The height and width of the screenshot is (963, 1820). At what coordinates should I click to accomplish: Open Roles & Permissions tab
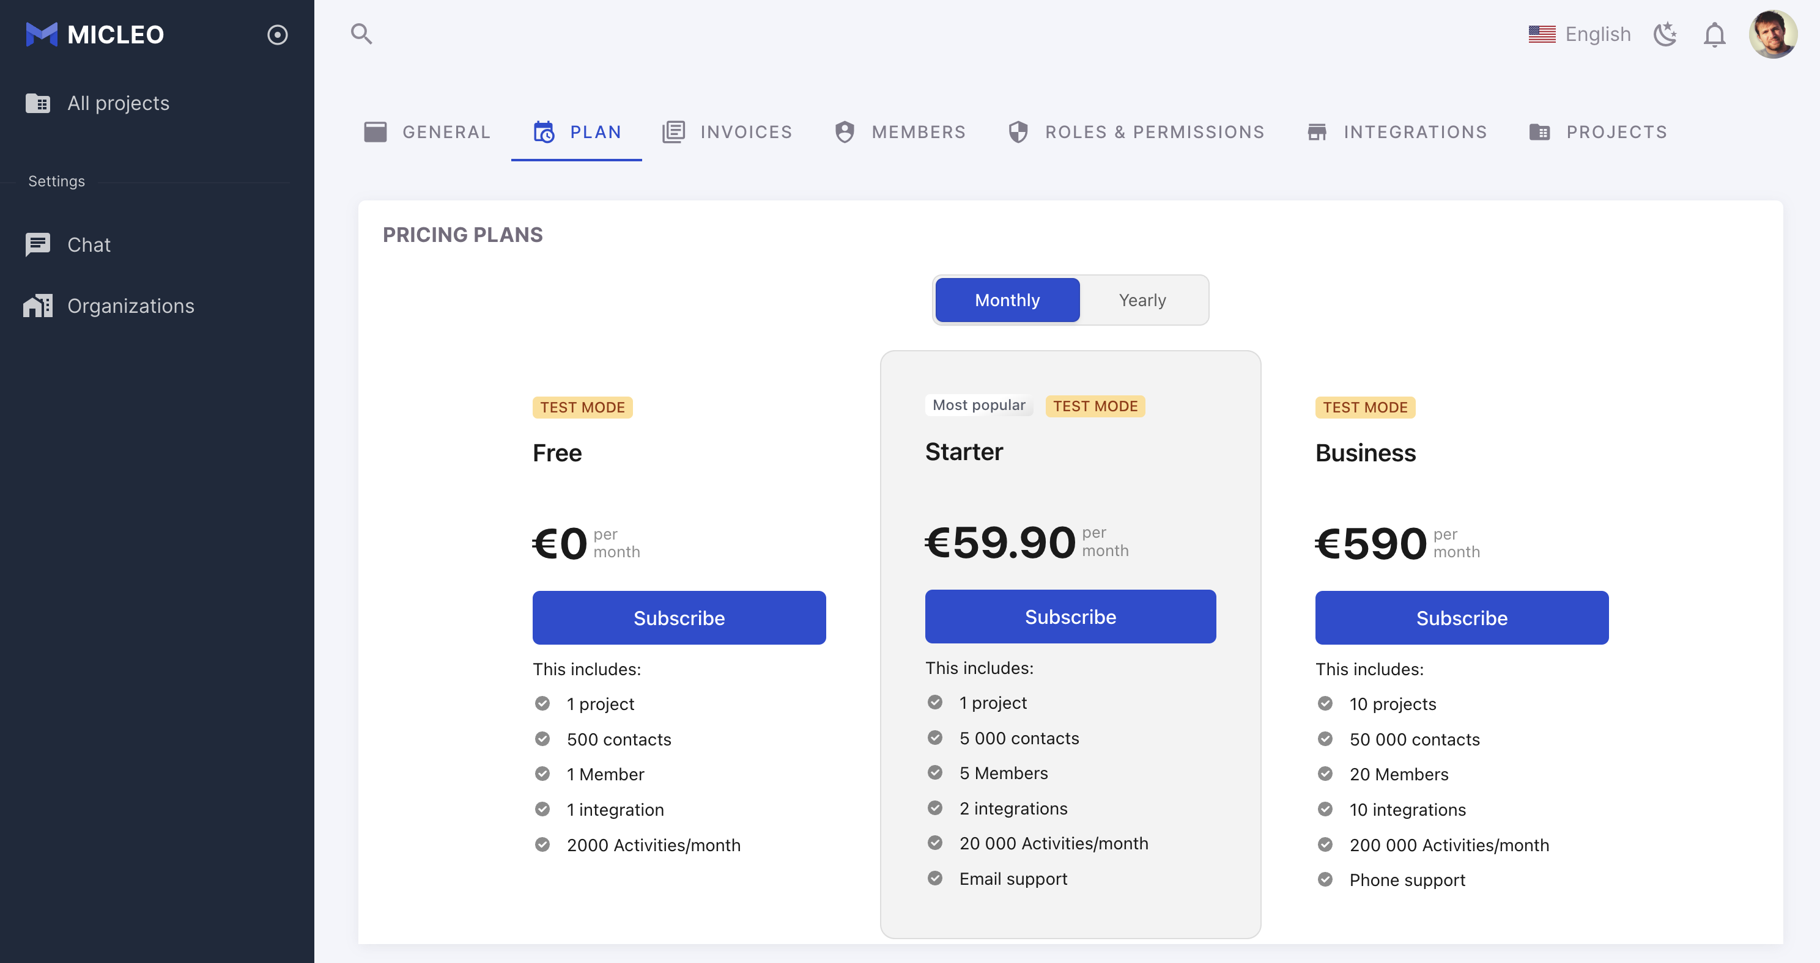[x=1136, y=132]
